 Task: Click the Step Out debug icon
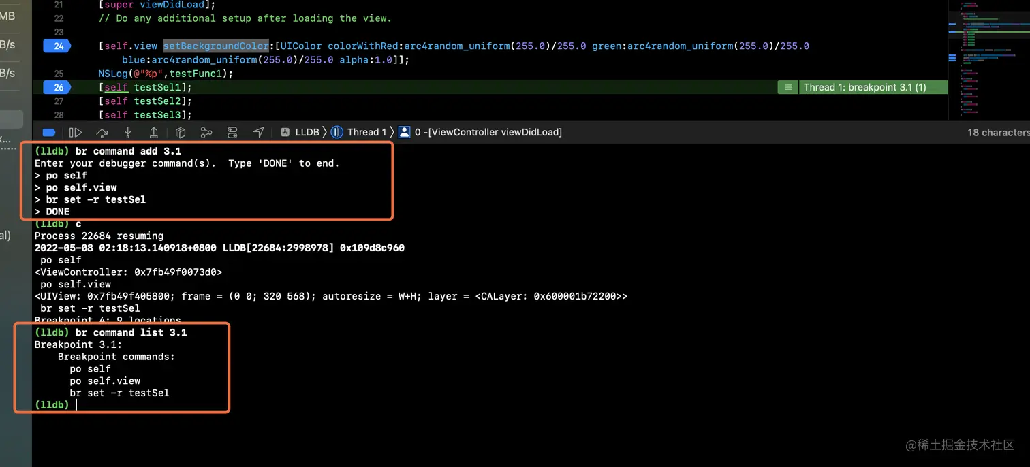pos(154,132)
